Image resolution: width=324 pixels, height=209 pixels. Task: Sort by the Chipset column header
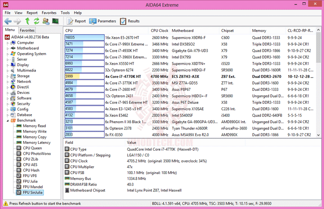tap(234, 31)
